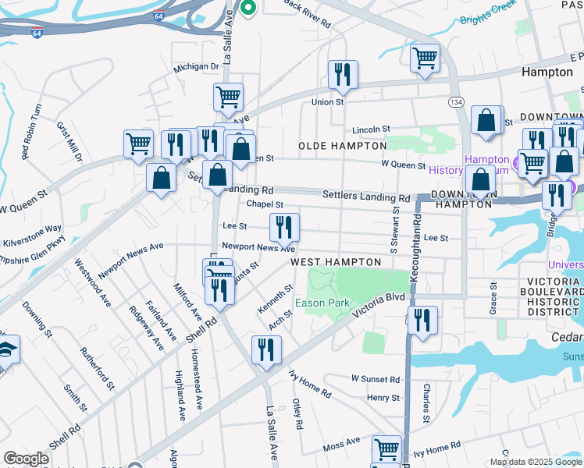Click the grocery cart marker near Grist Mill Dr
The width and height of the screenshot is (584, 468).
[138, 147]
